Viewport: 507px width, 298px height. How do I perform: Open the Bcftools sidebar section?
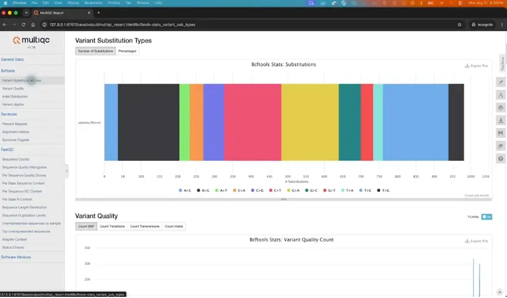point(8,70)
